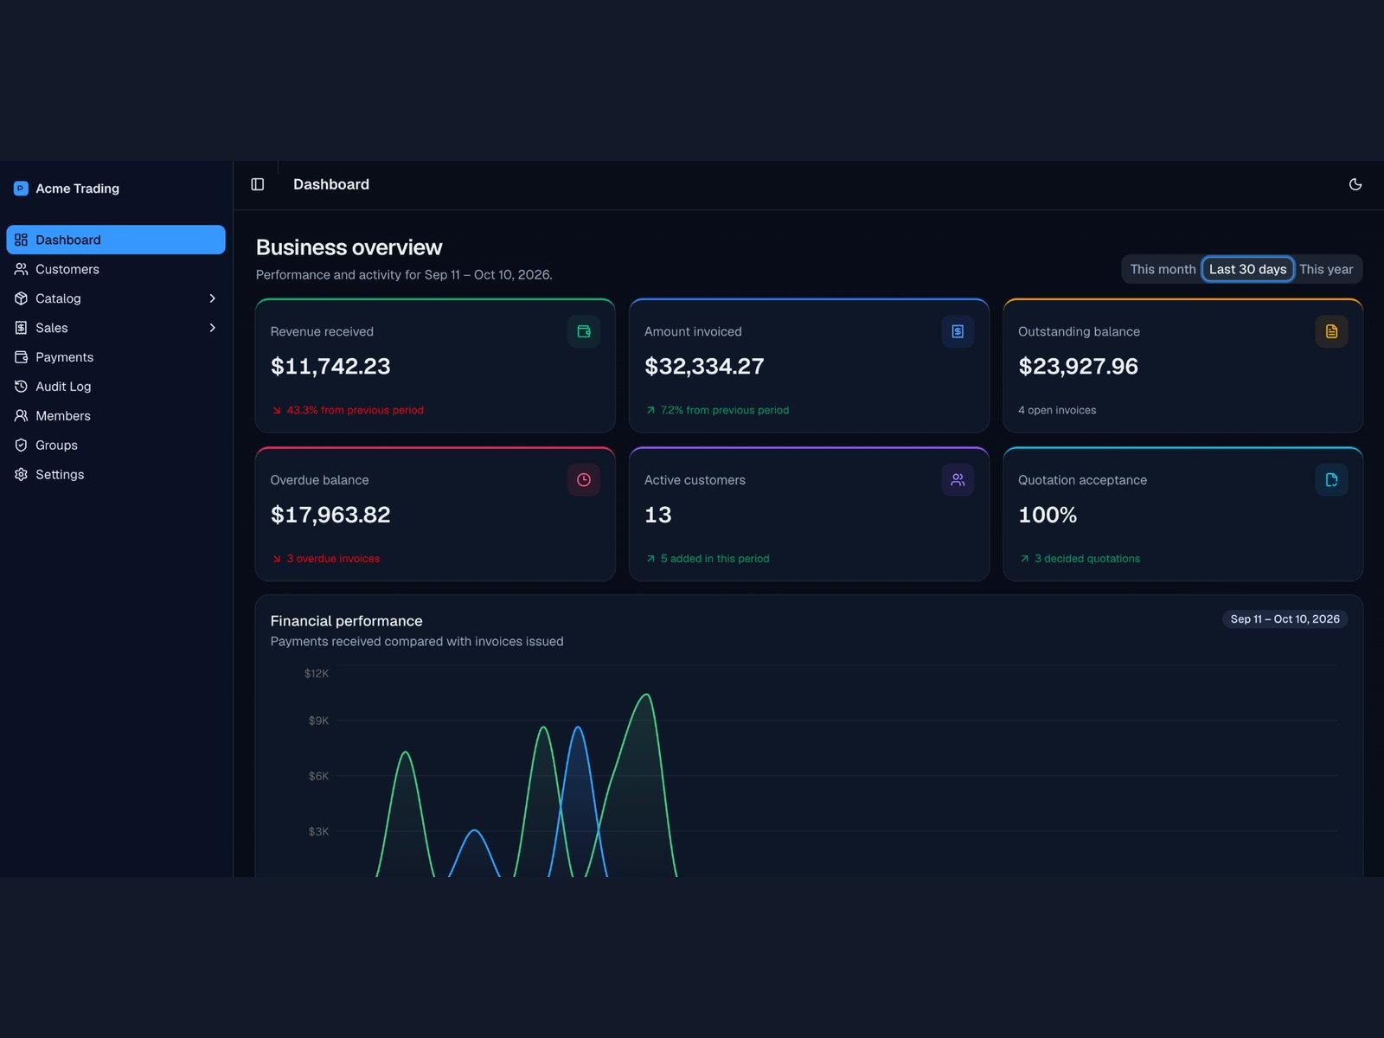Click the Audit Log history icon
The width and height of the screenshot is (1384, 1038).
pos(22,387)
